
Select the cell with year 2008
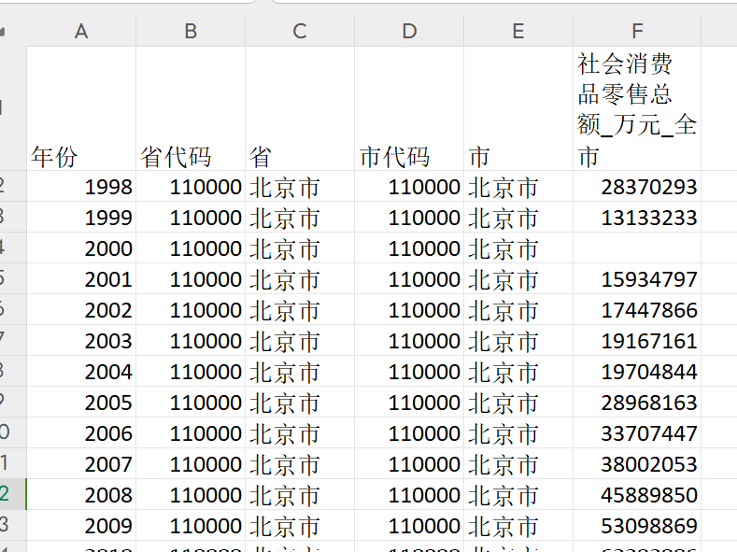81,495
